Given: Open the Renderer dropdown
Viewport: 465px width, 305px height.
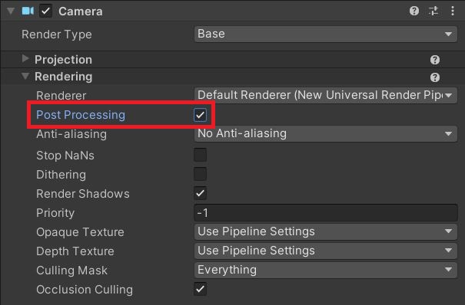Looking at the screenshot, I should coord(326,95).
